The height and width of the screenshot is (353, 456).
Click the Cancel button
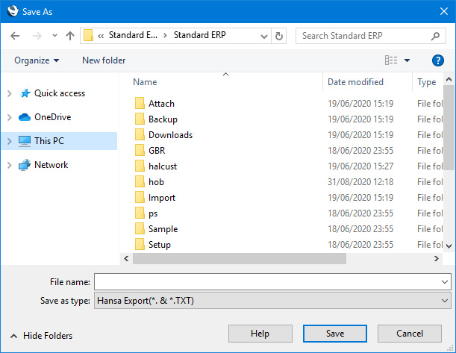[x=410, y=334]
